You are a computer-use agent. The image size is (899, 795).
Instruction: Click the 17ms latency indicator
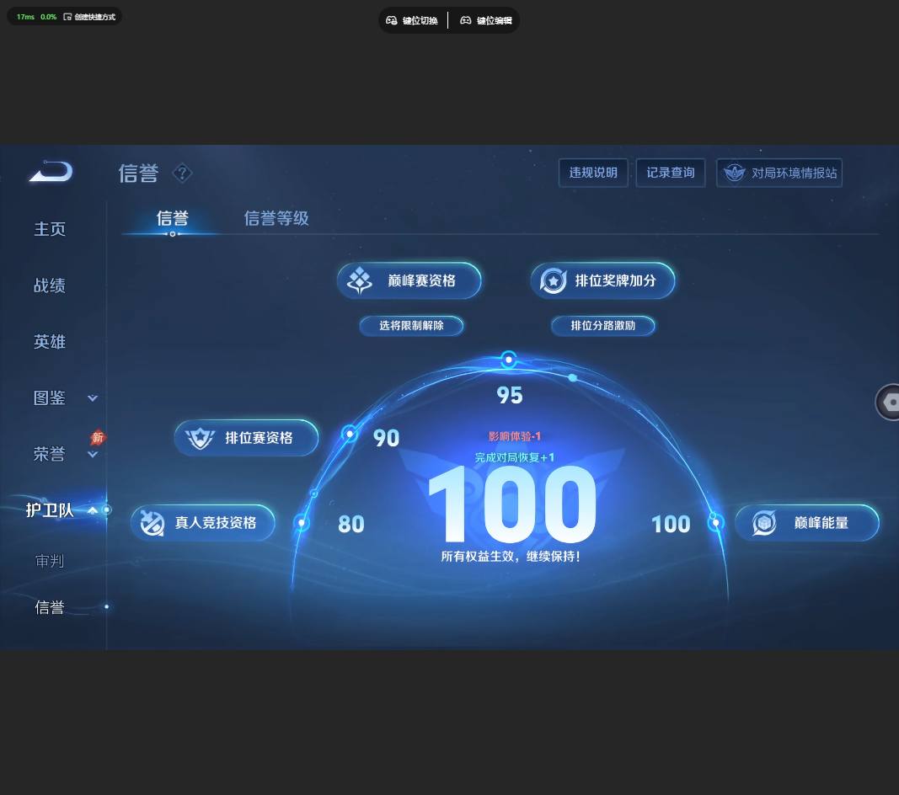click(25, 17)
